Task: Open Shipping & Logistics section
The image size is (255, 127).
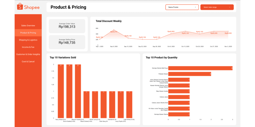Action: 28,40
